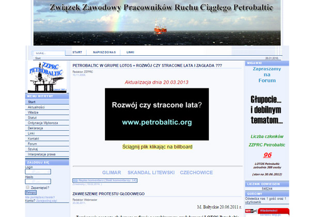Focus the Login username field
Screen dimensions: 310x217
pos(38,172)
